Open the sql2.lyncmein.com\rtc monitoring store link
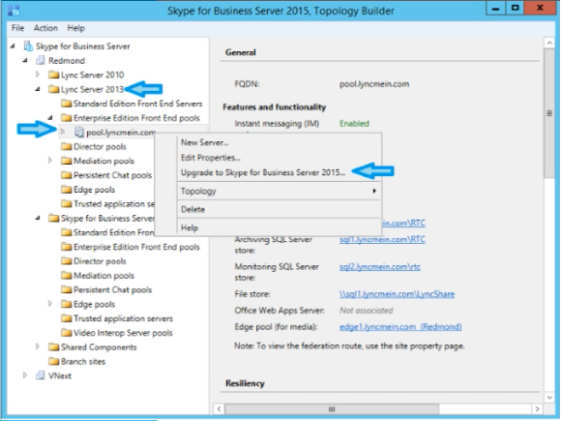 380,267
